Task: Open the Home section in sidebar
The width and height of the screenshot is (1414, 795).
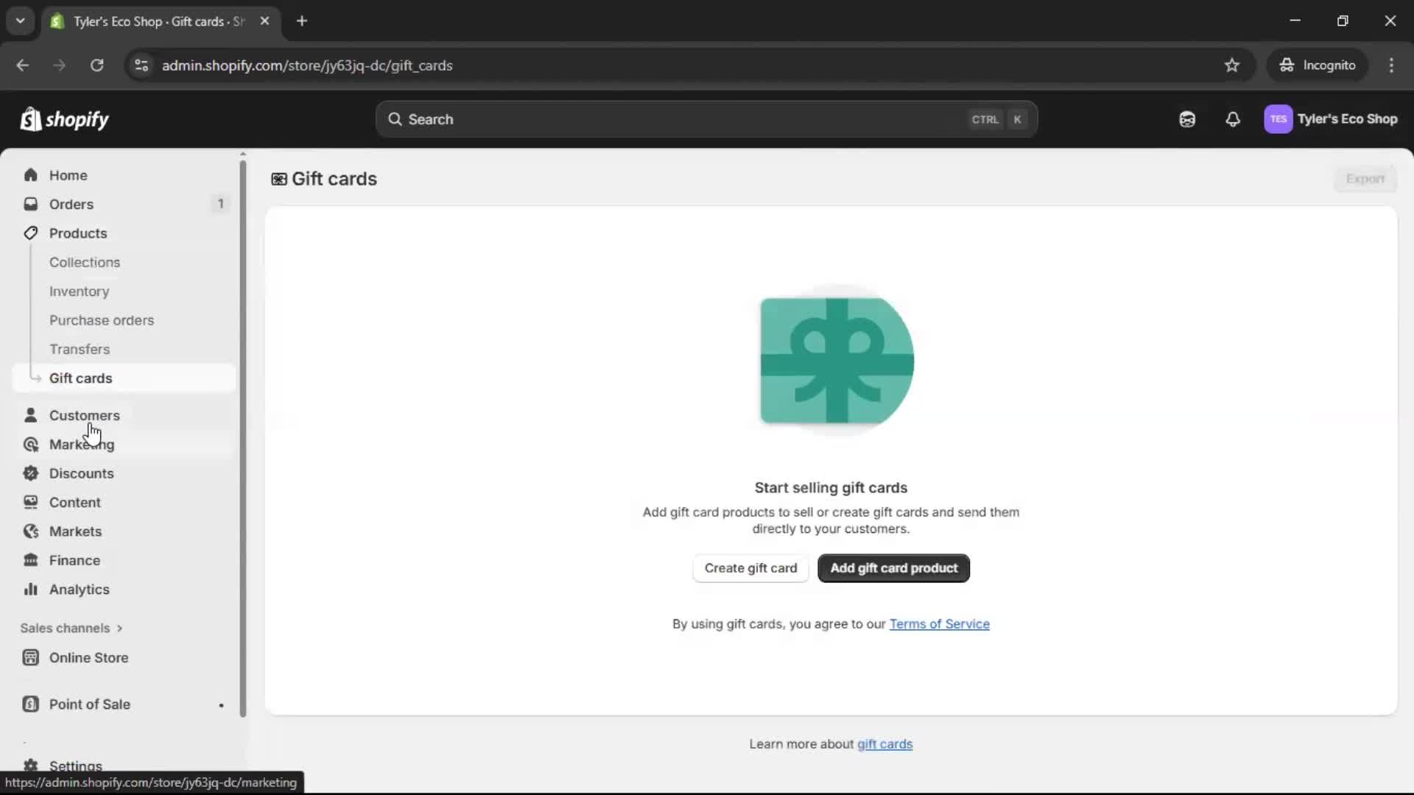Action: click(x=68, y=175)
